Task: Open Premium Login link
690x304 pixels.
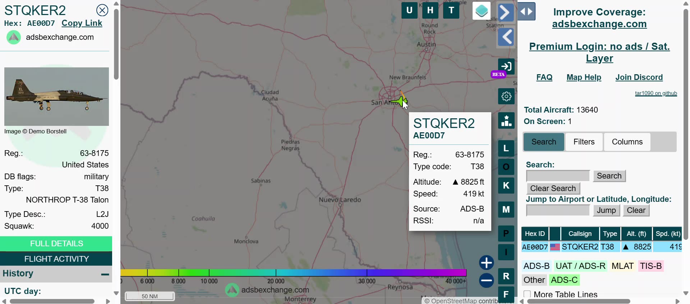Action: pyautogui.click(x=599, y=52)
